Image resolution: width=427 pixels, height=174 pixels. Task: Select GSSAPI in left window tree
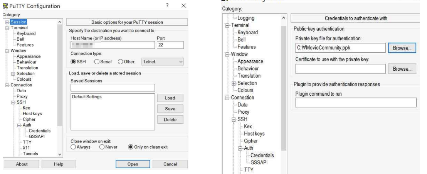point(37,136)
